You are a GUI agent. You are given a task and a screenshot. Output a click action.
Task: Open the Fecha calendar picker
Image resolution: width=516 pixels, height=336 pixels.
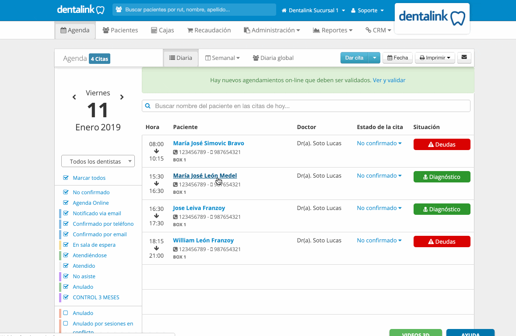click(x=397, y=58)
